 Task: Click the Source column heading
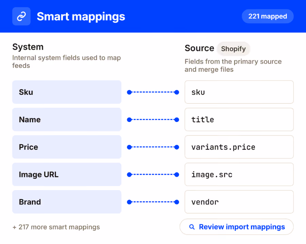(199, 48)
